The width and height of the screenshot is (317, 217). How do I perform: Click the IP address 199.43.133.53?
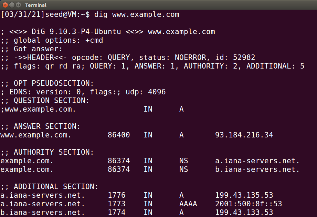[244, 212]
